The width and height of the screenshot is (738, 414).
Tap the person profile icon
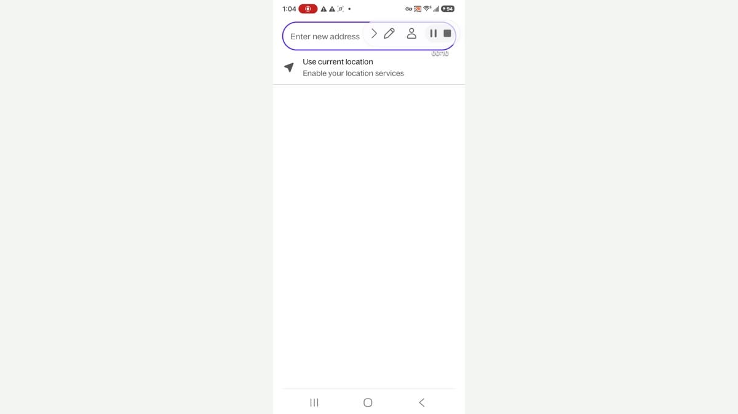(411, 33)
